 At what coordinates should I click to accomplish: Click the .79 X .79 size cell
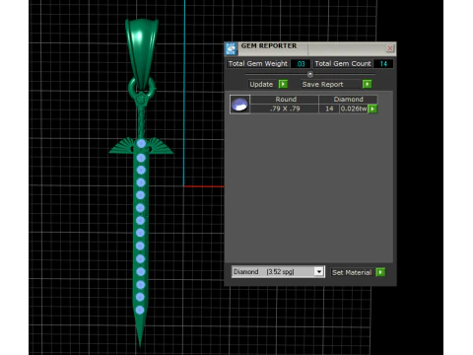point(285,108)
